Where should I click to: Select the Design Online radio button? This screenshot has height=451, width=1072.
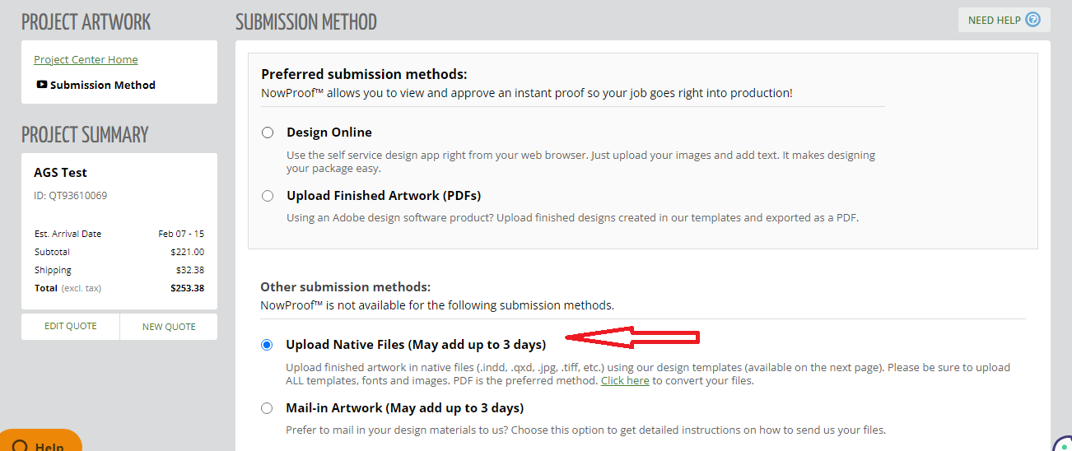[268, 133]
